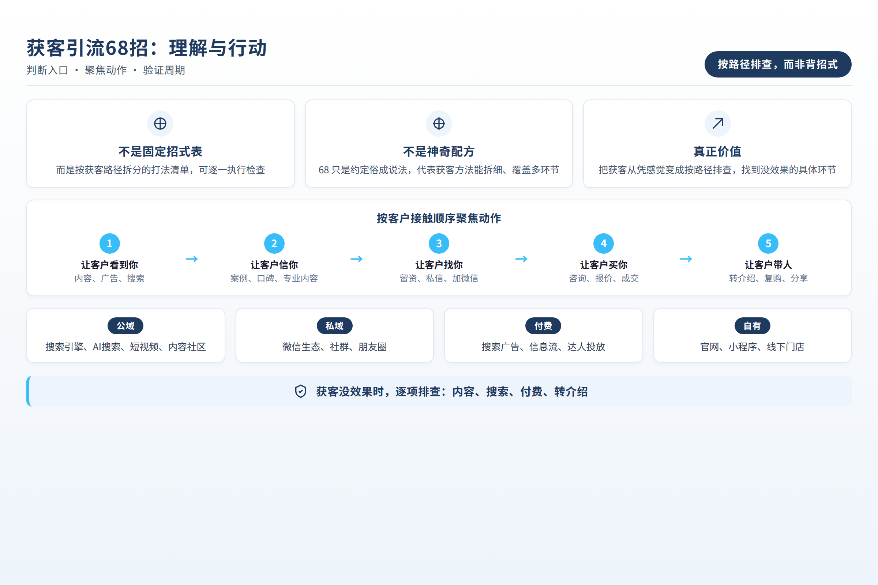Viewport: 878px width, 585px height.
Task: Click the step label 让客户买你
Action: pyautogui.click(x=604, y=265)
